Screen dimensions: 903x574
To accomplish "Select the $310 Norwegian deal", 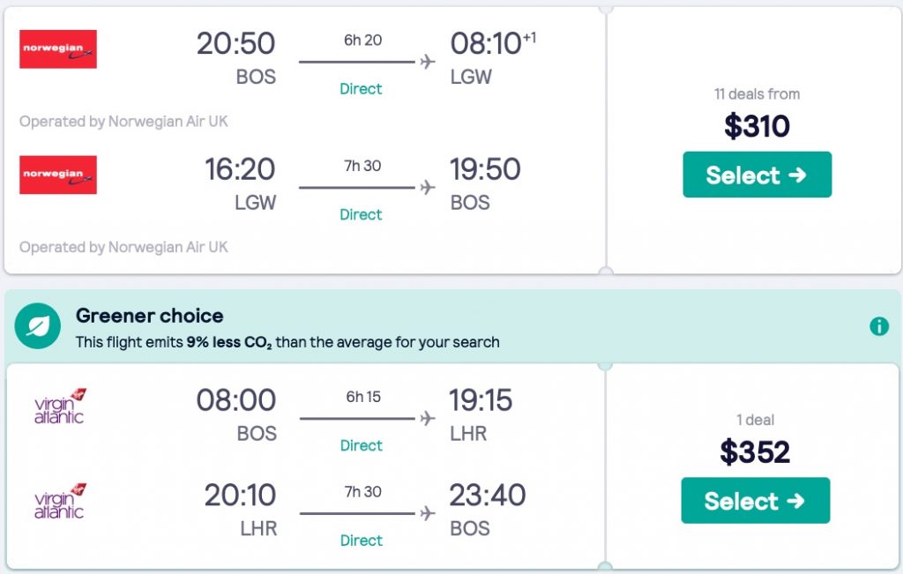I will (x=757, y=175).
